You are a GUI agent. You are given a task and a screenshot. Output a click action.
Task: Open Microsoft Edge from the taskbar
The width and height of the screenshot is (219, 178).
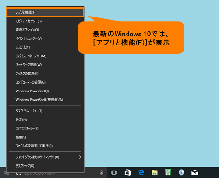tap(141, 173)
